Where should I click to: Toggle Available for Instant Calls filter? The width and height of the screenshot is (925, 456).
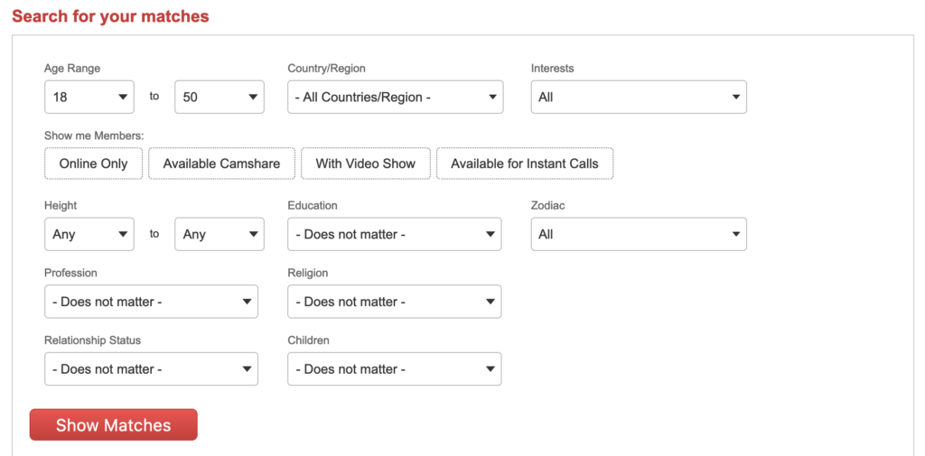coord(525,163)
